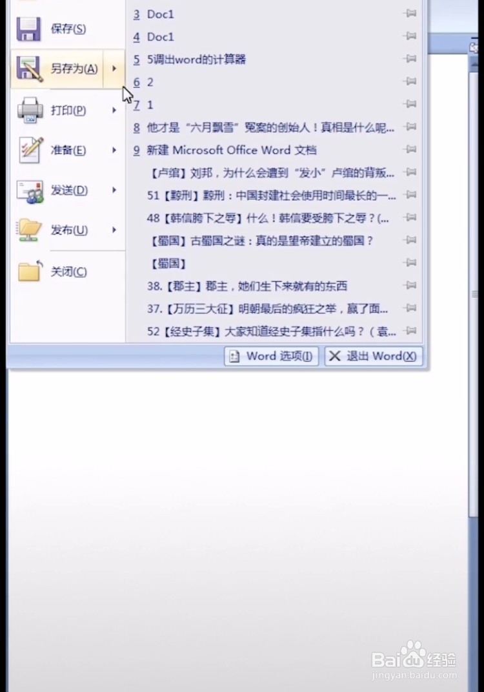Image resolution: width=484 pixels, height=692 pixels.
Task: Pin the 52【经史子集】 recent document
Action: pos(410,331)
